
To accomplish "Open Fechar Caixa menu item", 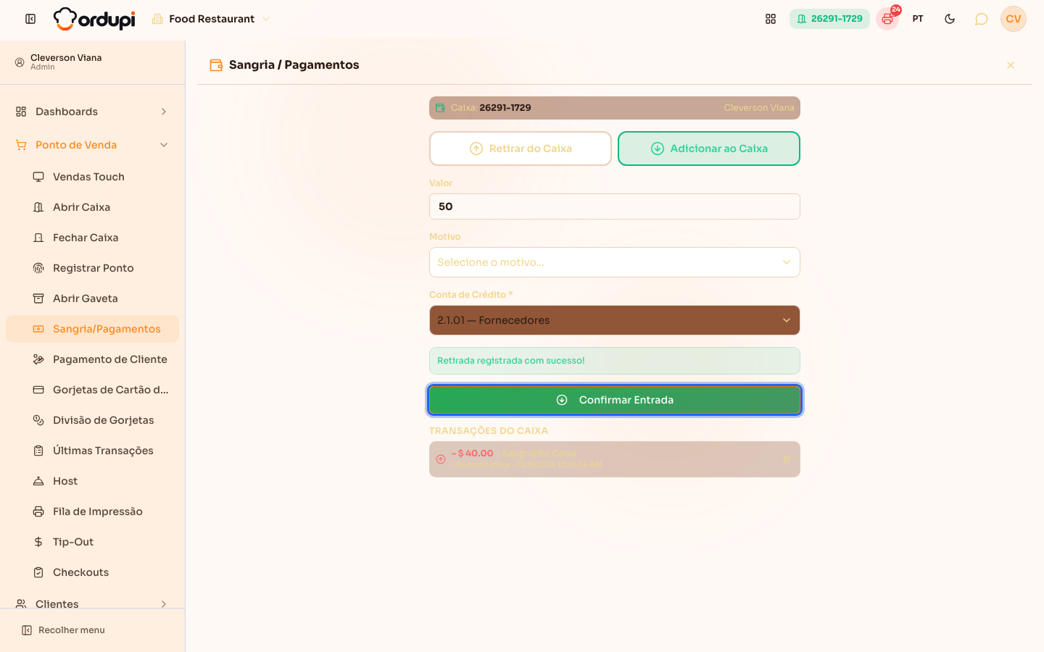I will [92, 238].
